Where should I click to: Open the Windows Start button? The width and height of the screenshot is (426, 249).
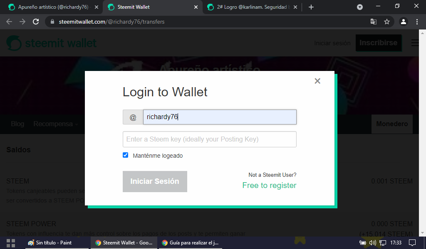click(10, 243)
